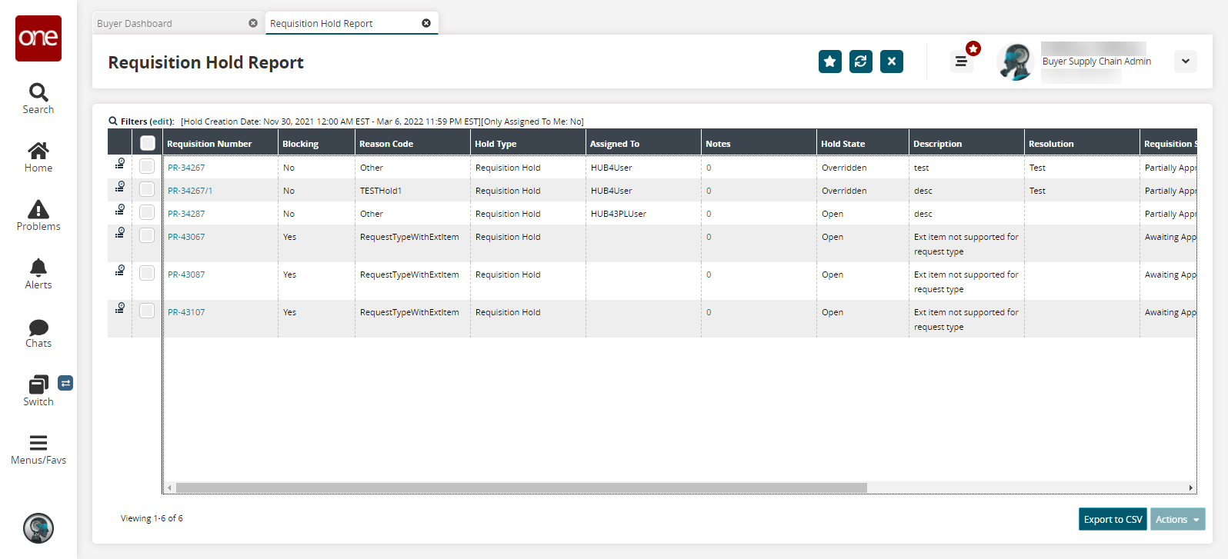Close the Requisition Hold Report tab
Image resolution: width=1228 pixels, height=559 pixels.
point(426,23)
